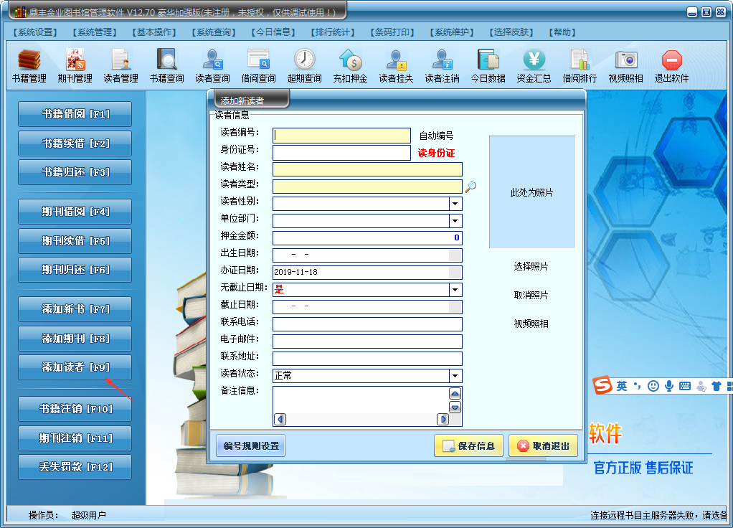Open 充扣押金 deposit icon
This screenshot has height=528, width=733.
click(350, 60)
